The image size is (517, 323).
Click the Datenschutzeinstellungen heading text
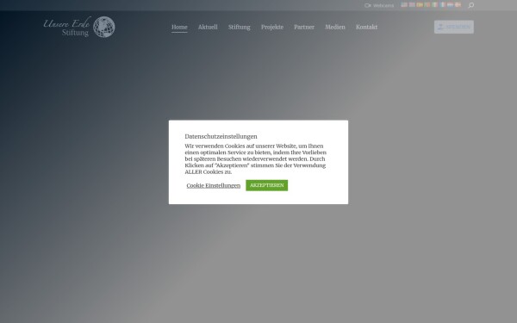pyautogui.click(x=221, y=136)
